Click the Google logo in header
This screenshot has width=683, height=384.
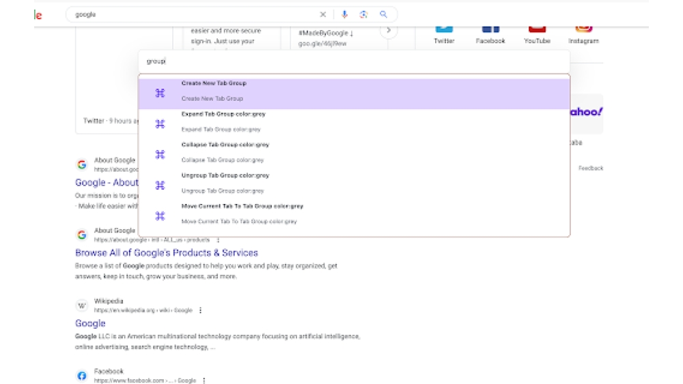38,15
